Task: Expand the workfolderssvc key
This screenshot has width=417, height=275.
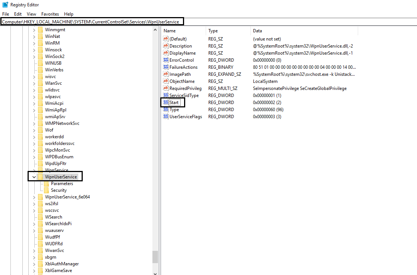Action: click(34, 143)
